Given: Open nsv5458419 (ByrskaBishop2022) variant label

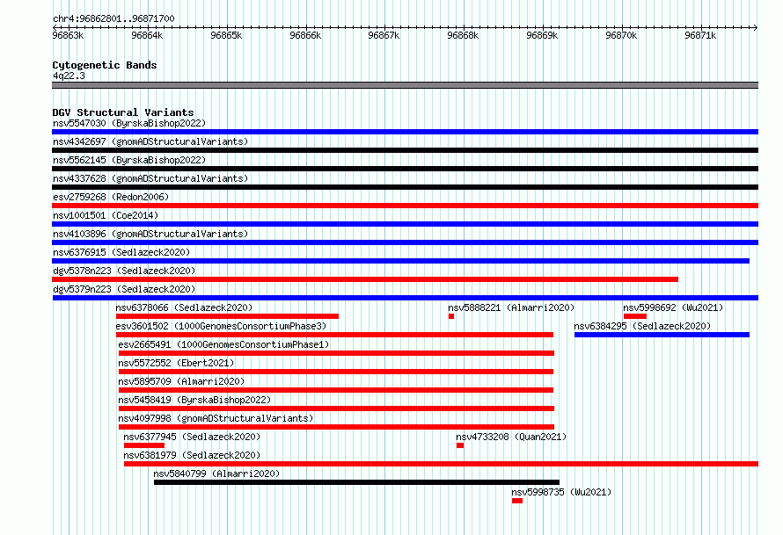Looking at the screenshot, I should click(194, 400).
